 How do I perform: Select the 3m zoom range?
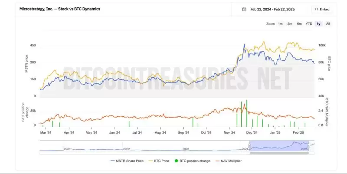click(290, 24)
